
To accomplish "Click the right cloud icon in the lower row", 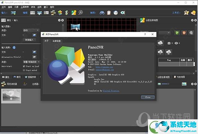I will pos(169,52).
